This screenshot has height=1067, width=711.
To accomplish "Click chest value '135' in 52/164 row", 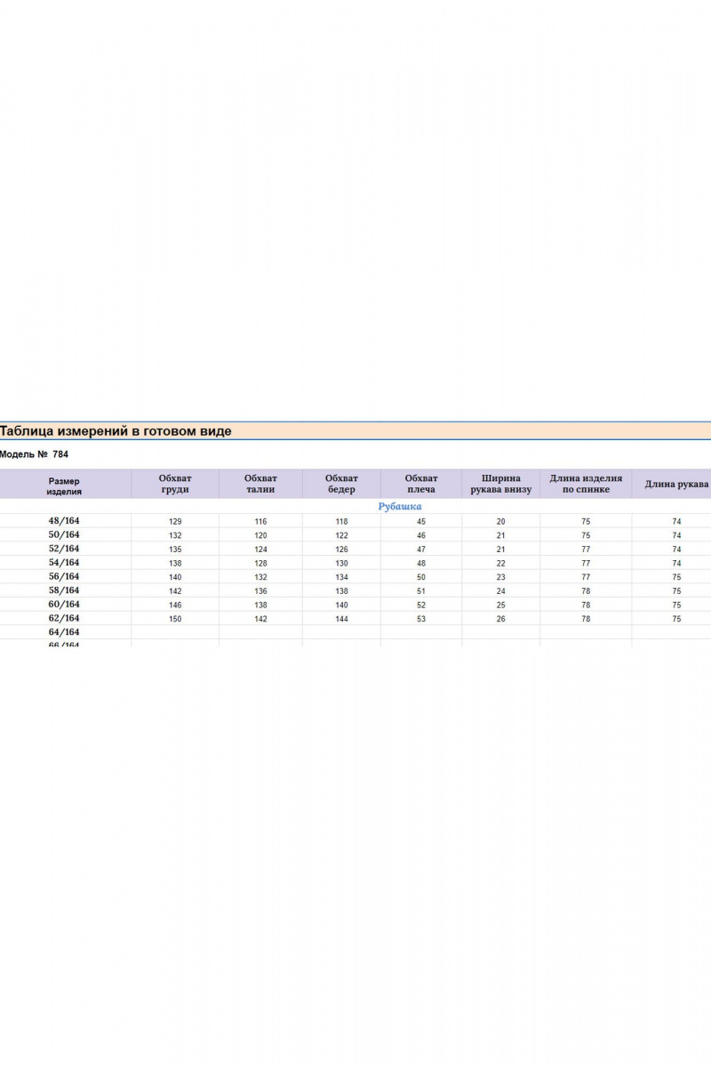I will tap(175, 550).
